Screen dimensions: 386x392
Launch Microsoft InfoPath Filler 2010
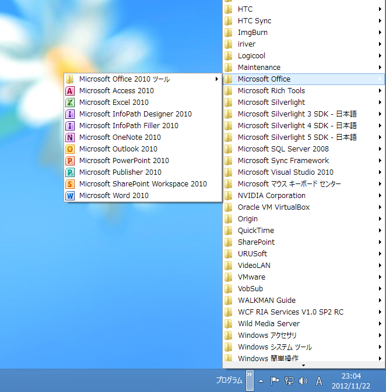click(x=143, y=126)
